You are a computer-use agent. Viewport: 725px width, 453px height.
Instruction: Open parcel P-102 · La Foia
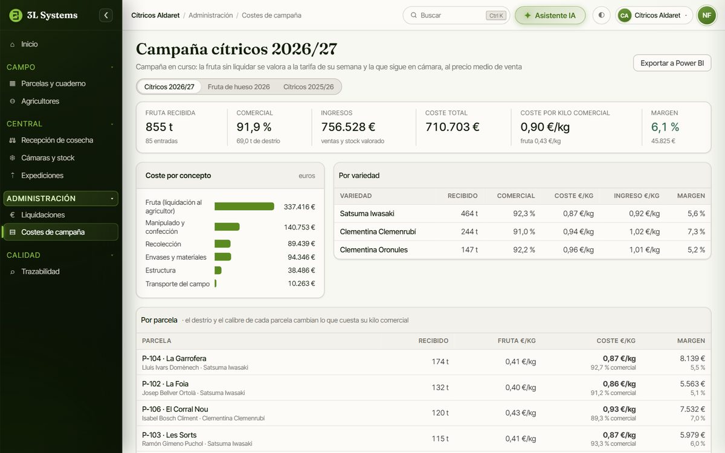[424, 388]
